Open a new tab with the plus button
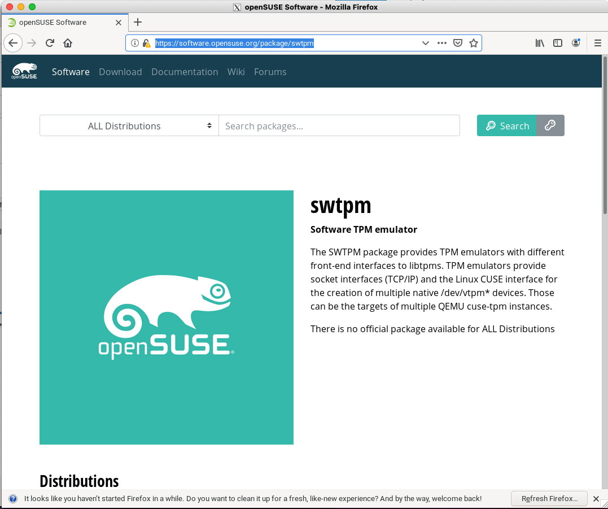608x509 pixels. pyautogui.click(x=138, y=22)
